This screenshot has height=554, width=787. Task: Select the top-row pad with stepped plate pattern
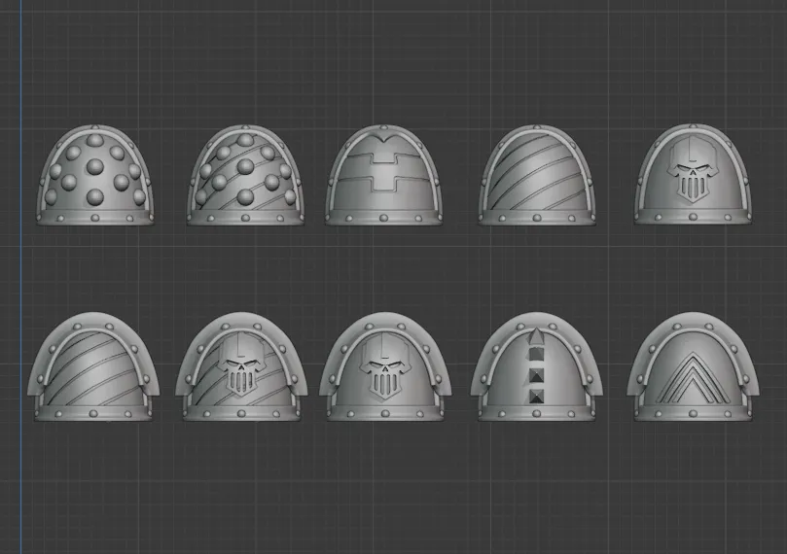coord(384,175)
